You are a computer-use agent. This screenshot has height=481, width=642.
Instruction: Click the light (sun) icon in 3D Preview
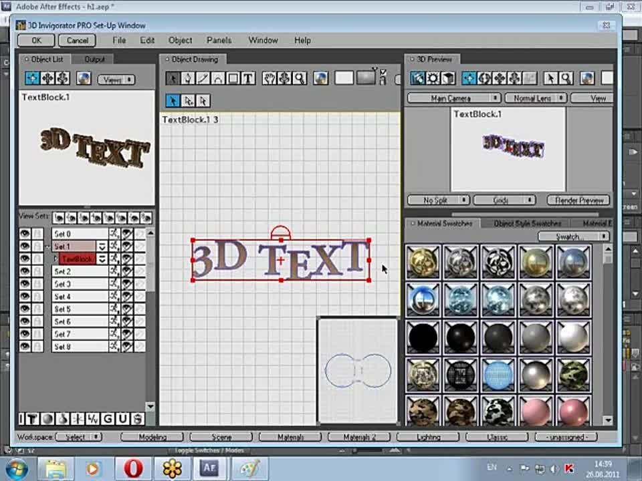[x=433, y=78]
